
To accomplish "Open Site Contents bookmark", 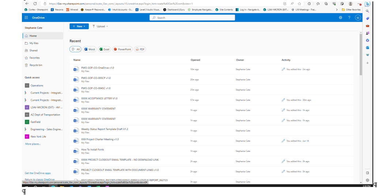I will (x=224, y=10).
